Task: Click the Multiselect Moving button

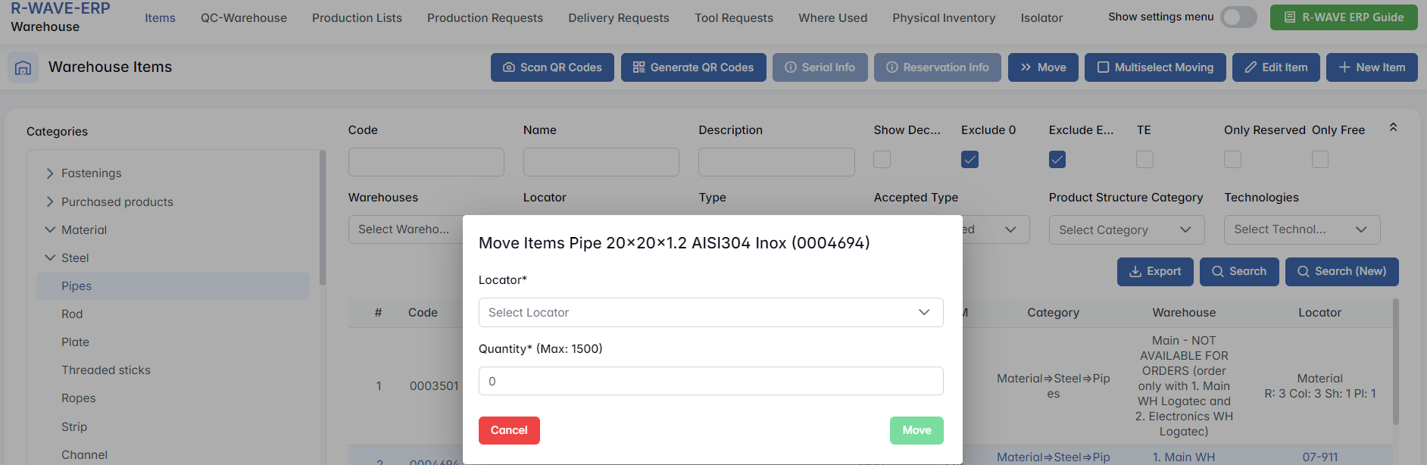Action: point(1155,67)
